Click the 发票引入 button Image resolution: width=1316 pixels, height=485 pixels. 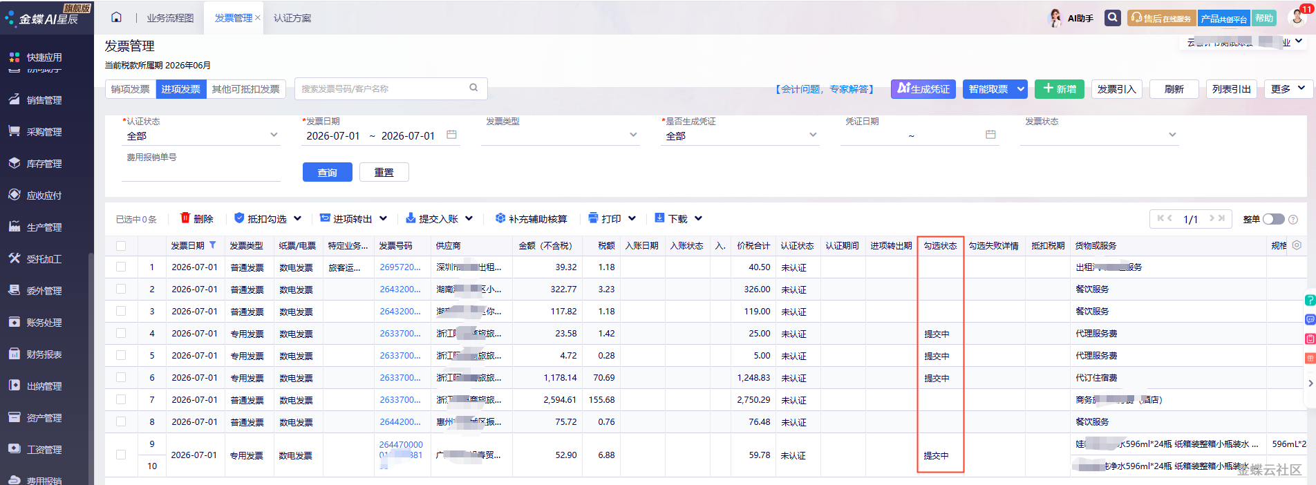click(x=1117, y=89)
